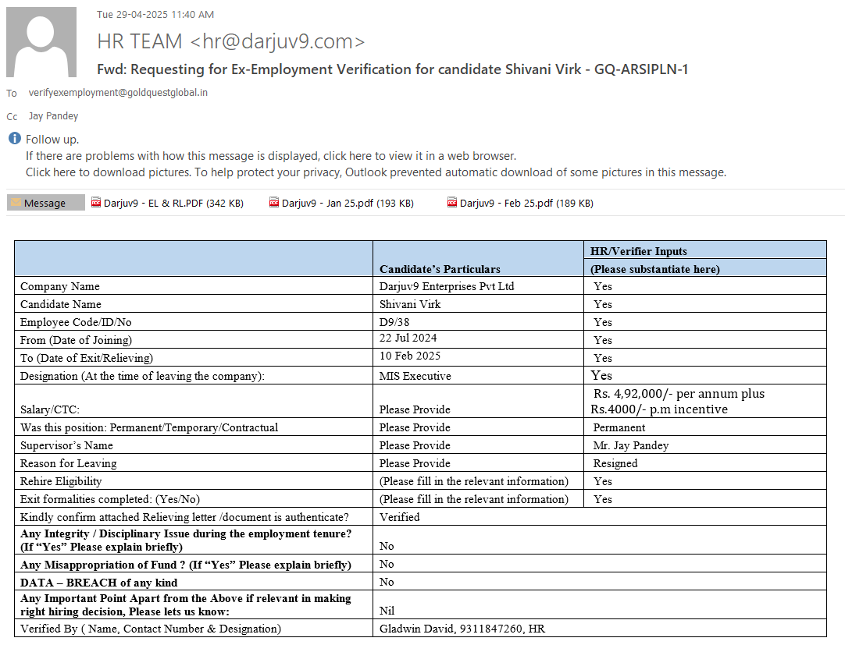This screenshot has height=652, width=845.
Task: Click Candidate's Particulars column header
Action: point(440,269)
